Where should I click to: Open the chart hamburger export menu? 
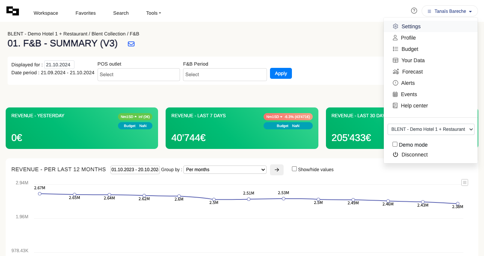coord(465,182)
